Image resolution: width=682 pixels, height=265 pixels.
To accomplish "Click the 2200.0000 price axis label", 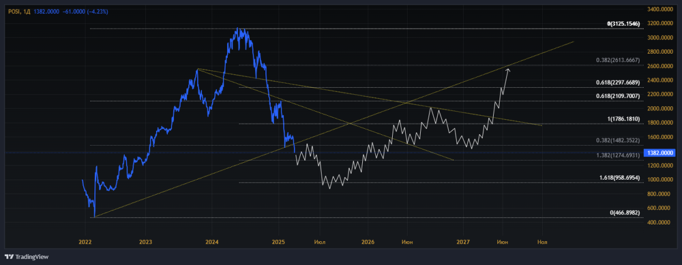I will tap(661, 94).
